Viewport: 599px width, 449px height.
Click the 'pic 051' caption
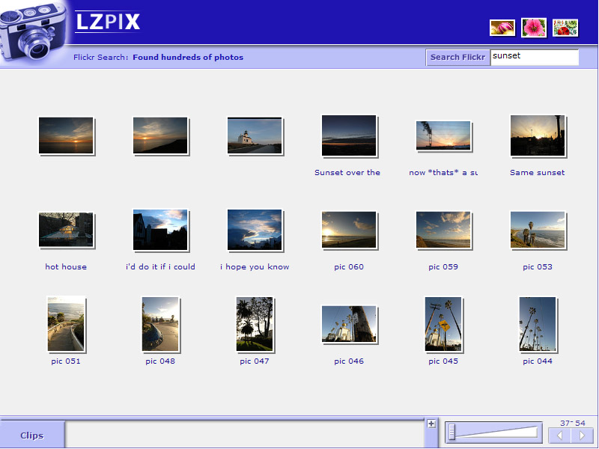(66, 361)
